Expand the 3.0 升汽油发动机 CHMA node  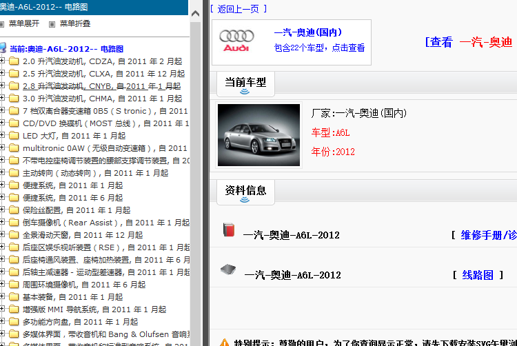pyautogui.click(x=2, y=98)
